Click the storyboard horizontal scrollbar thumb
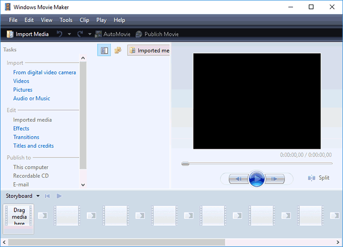 click(117, 242)
